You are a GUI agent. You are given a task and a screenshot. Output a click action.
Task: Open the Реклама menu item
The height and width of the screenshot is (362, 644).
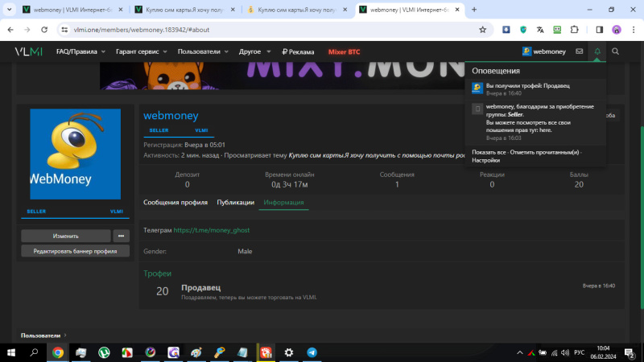[298, 51]
